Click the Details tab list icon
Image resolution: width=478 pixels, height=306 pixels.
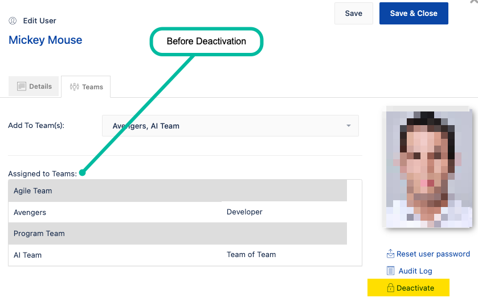[21, 86]
